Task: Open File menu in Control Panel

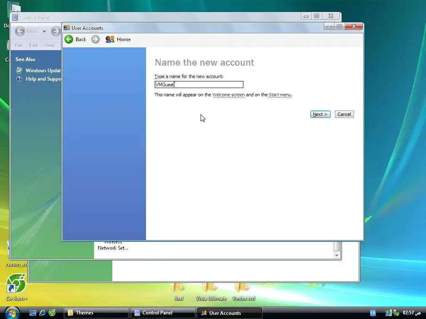Action: 19,45
